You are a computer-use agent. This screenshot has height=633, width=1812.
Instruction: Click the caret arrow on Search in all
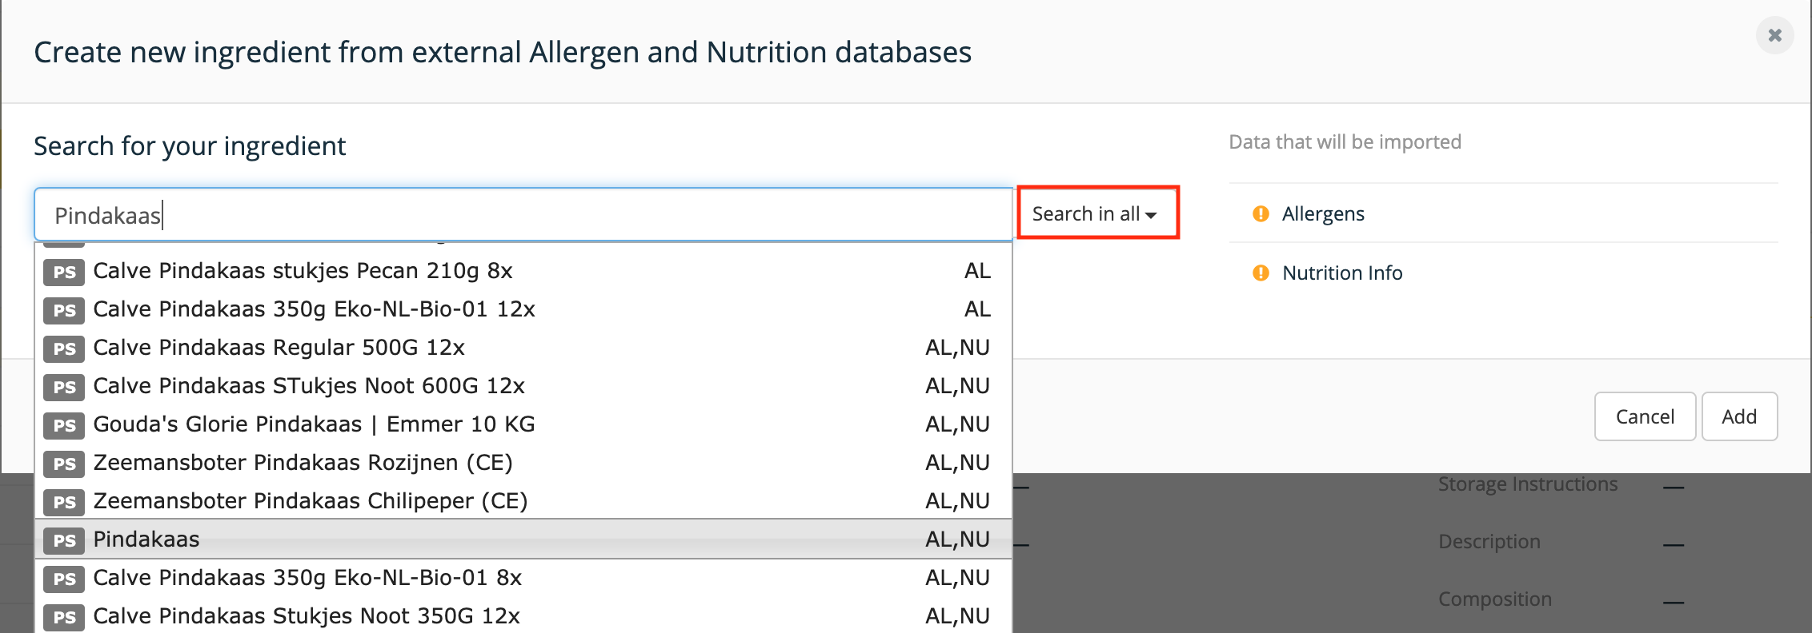click(x=1151, y=215)
